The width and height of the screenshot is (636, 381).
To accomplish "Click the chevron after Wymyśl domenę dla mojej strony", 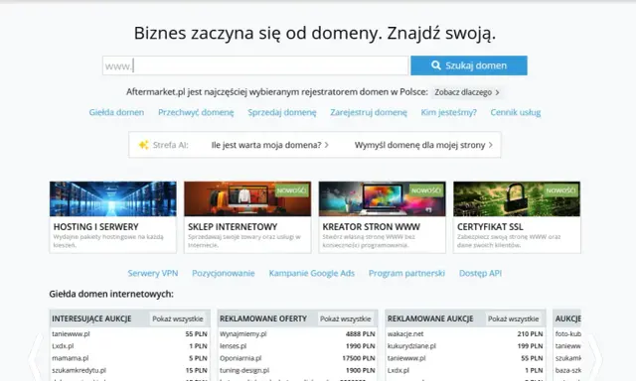I will [x=490, y=145].
